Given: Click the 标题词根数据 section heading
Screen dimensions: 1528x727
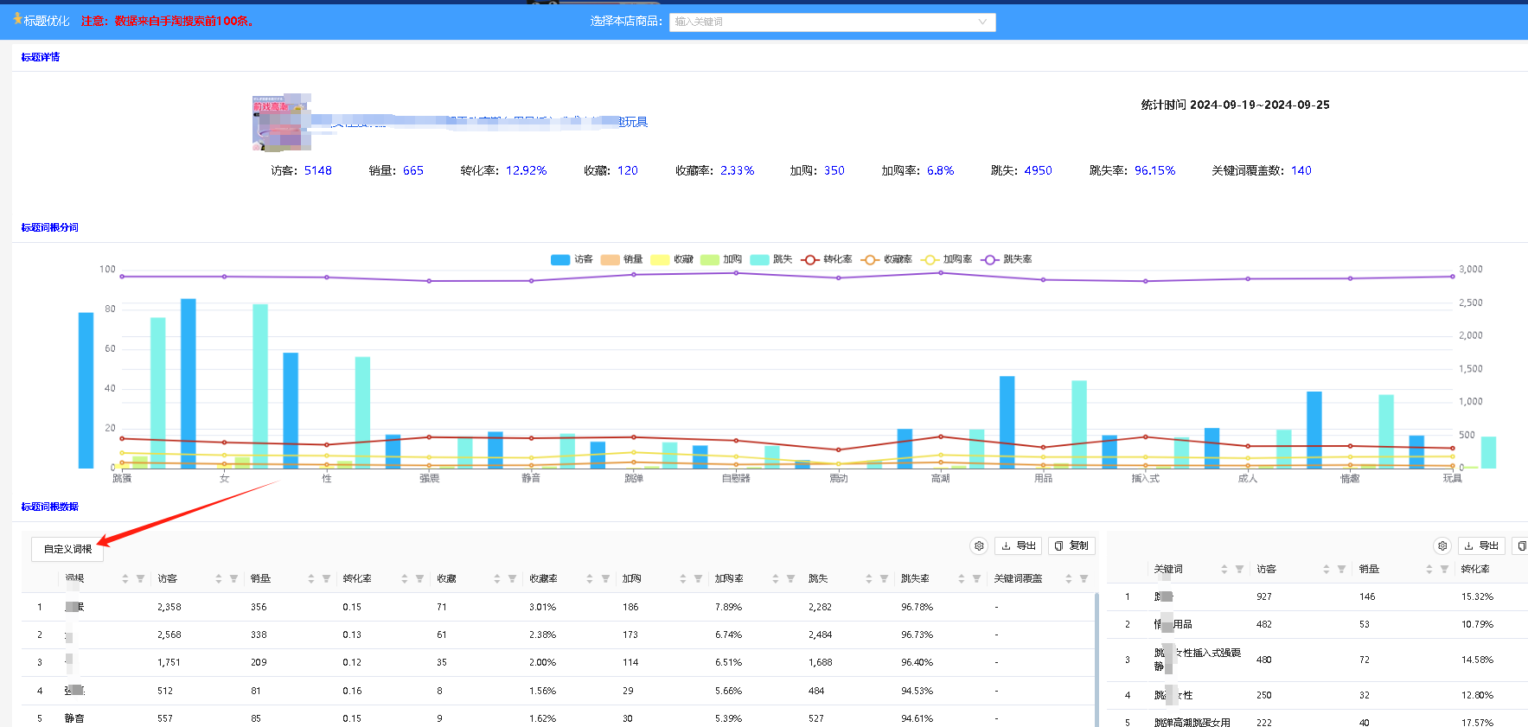Looking at the screenshot, I should click(49, 507).
